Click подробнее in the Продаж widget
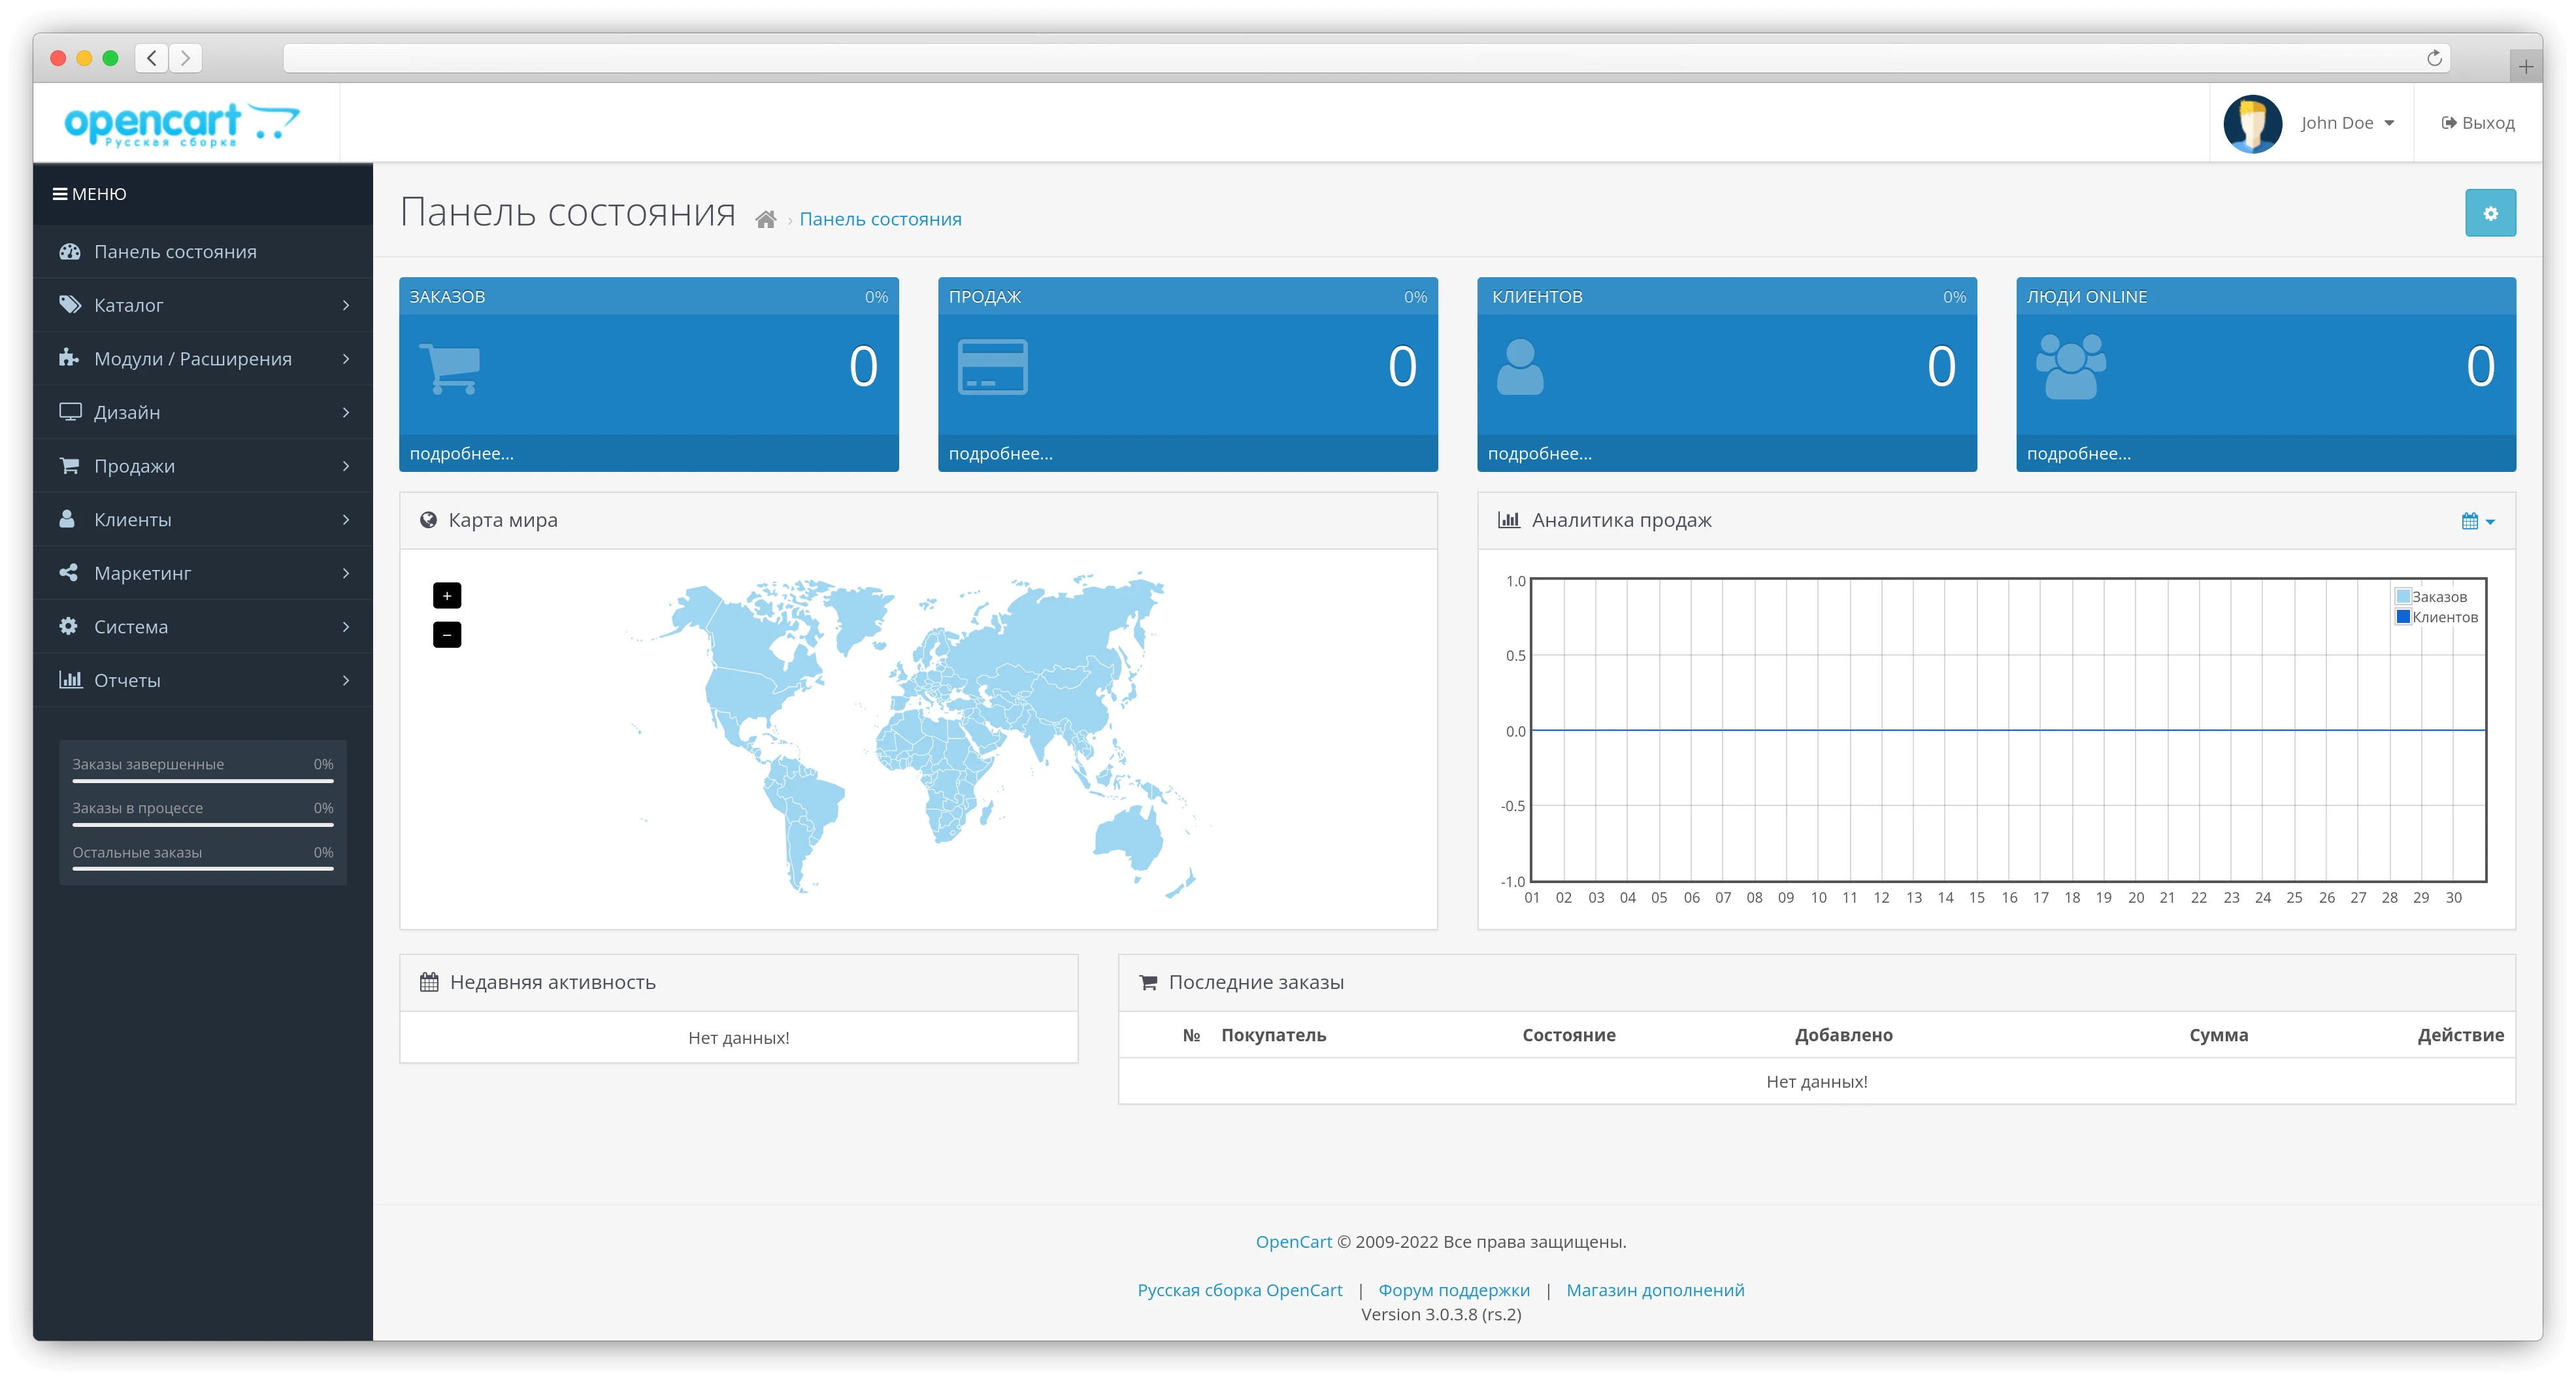The height and width of the screenshot is (1374, 2576). (x=1000, y=453)
